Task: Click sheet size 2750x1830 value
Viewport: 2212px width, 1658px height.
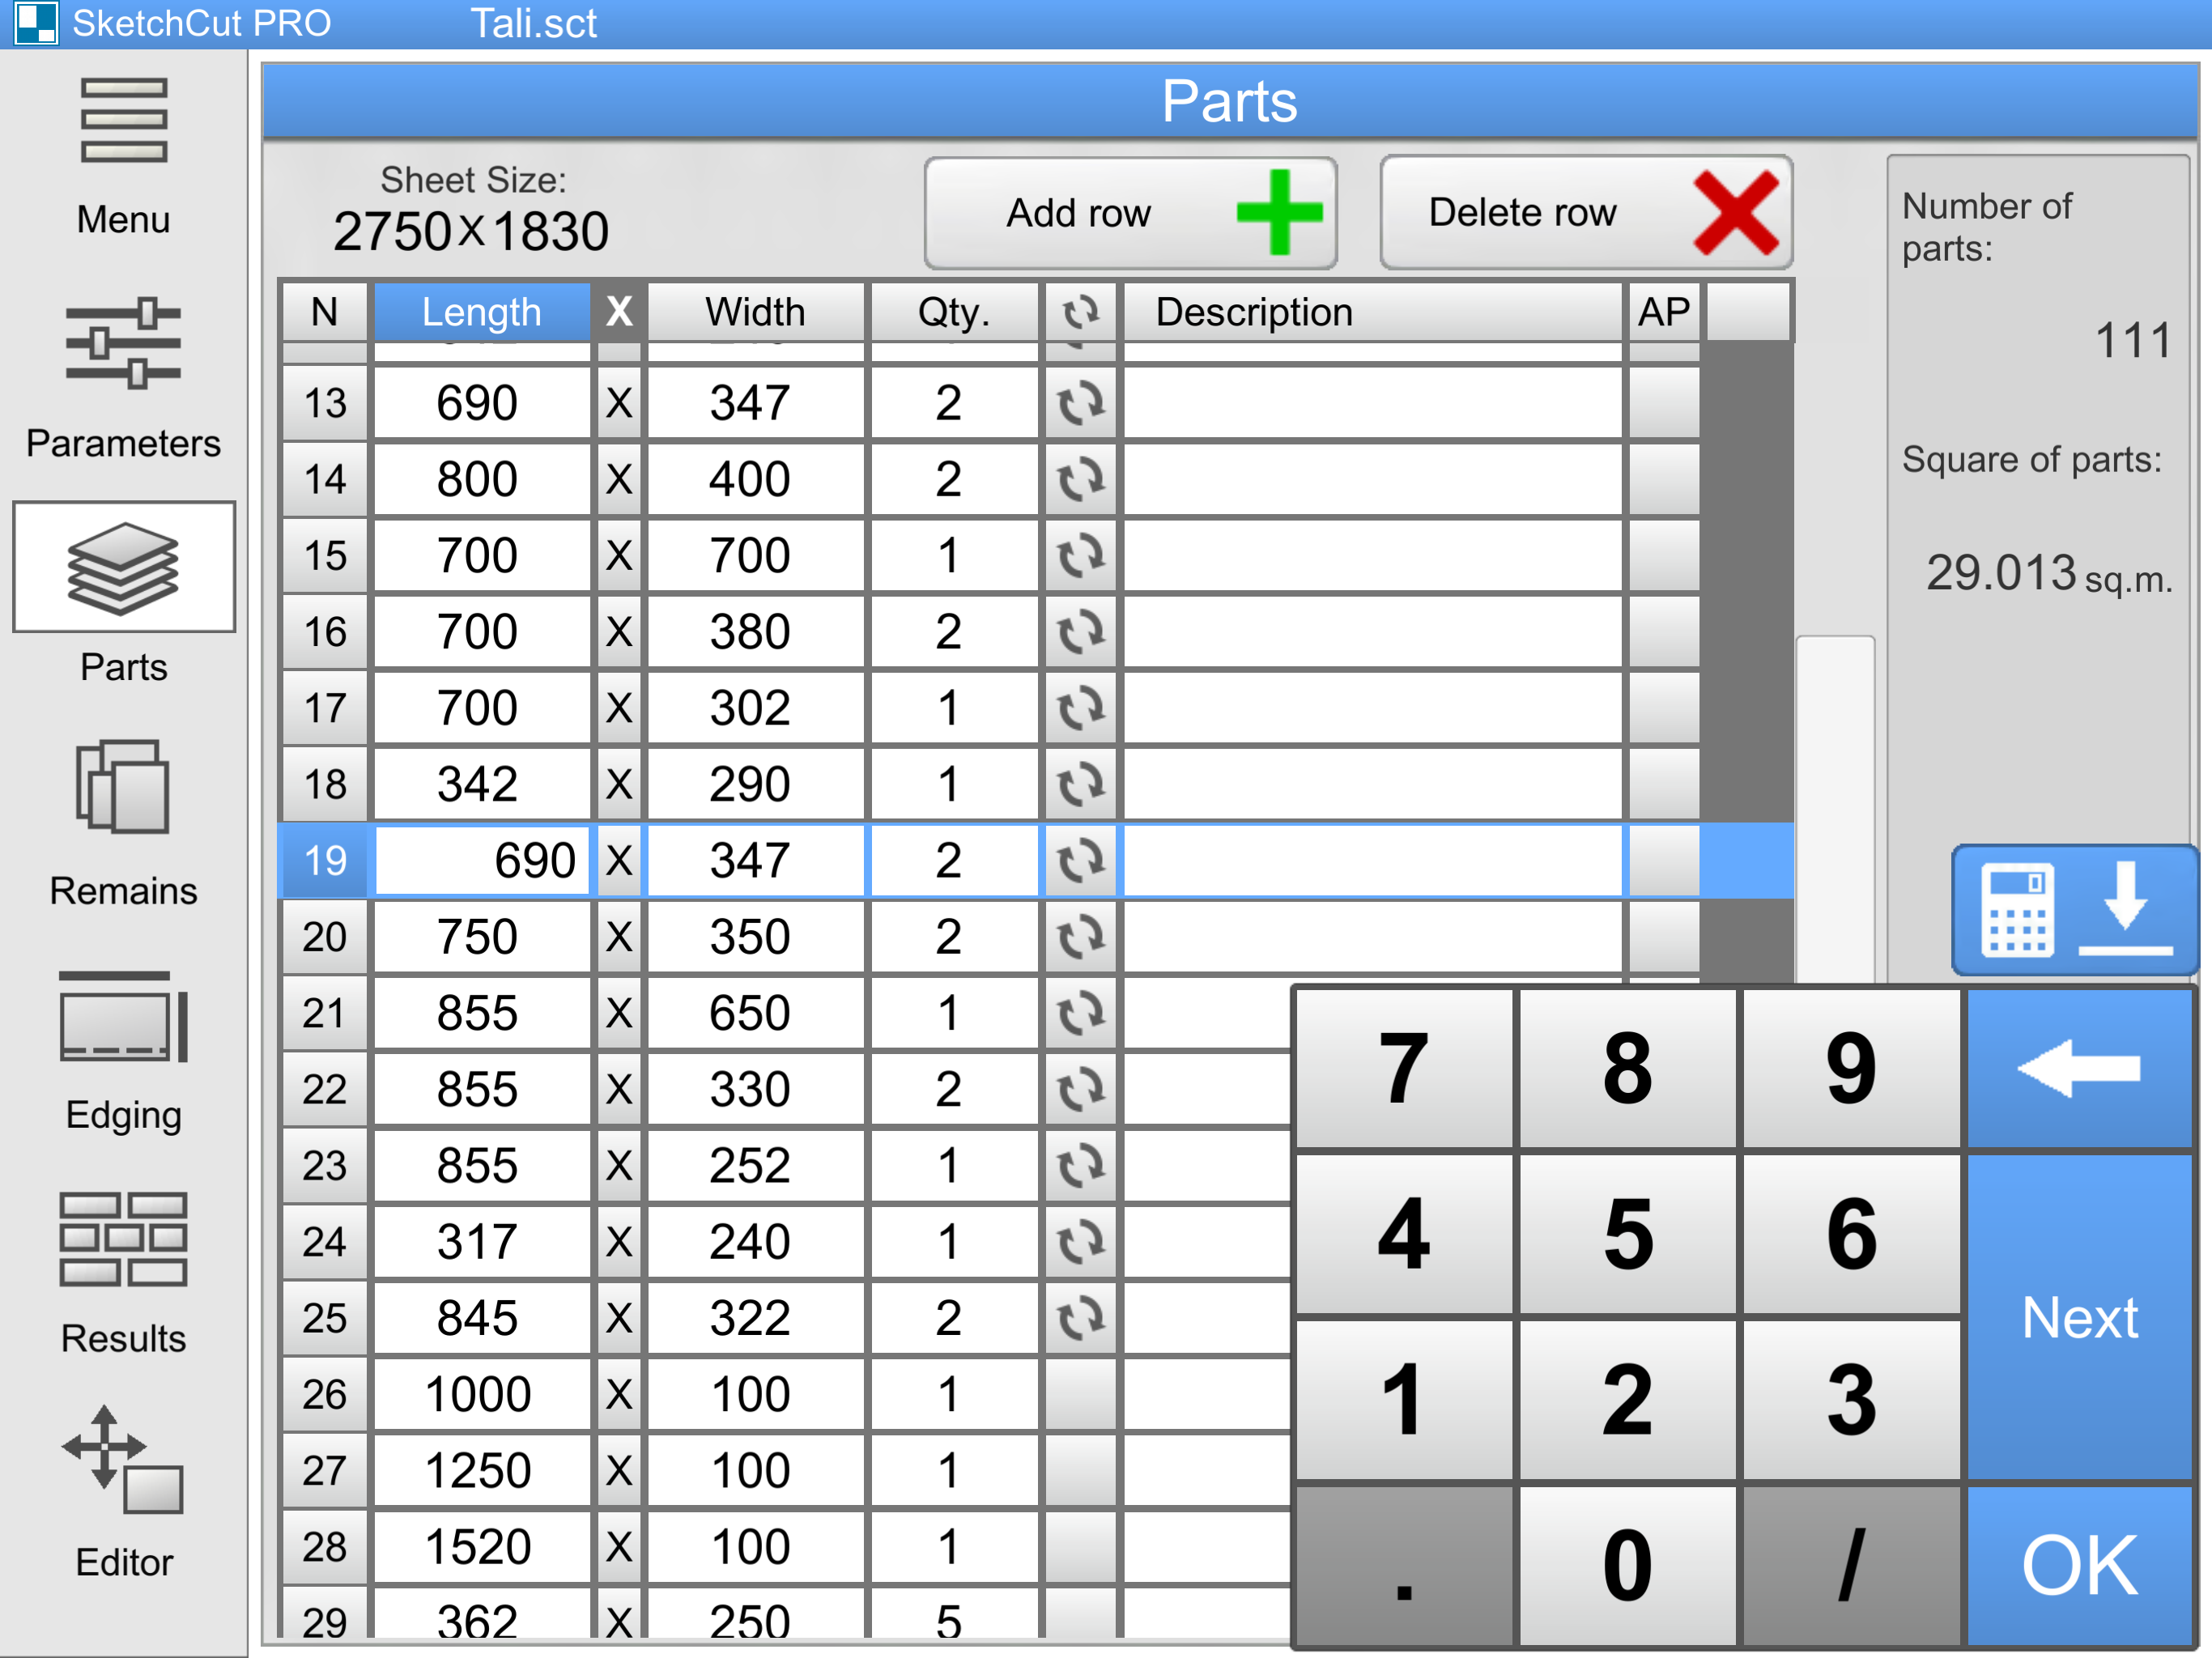Action: pos(471,232)
